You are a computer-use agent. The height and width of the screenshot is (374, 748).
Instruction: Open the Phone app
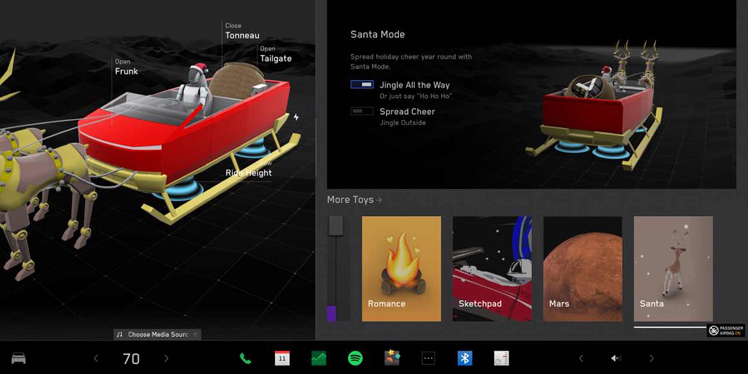245,358
